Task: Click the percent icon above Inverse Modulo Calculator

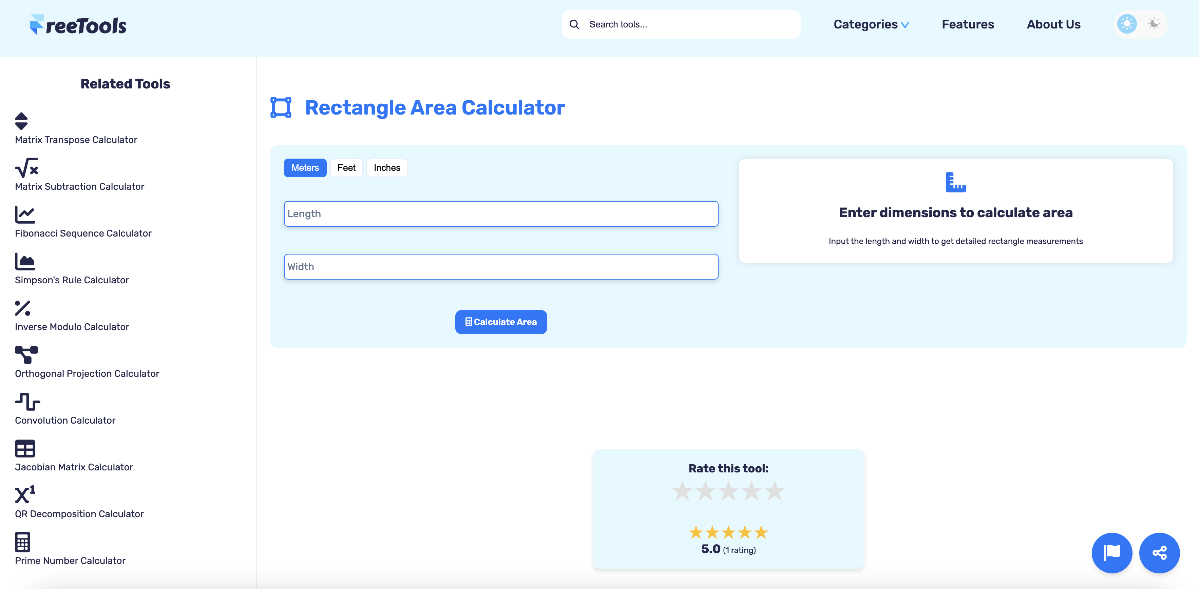Action: click(x=23, y=308)
